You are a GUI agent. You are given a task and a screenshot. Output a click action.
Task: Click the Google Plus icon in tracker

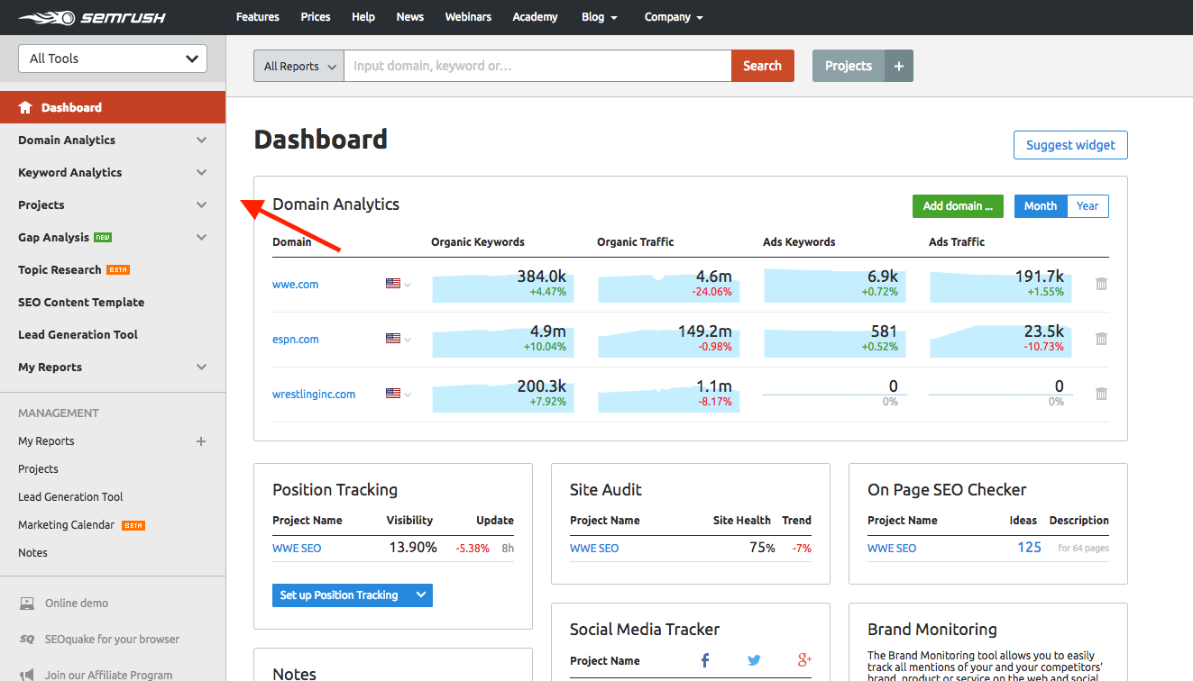click(x=804, y=660)
